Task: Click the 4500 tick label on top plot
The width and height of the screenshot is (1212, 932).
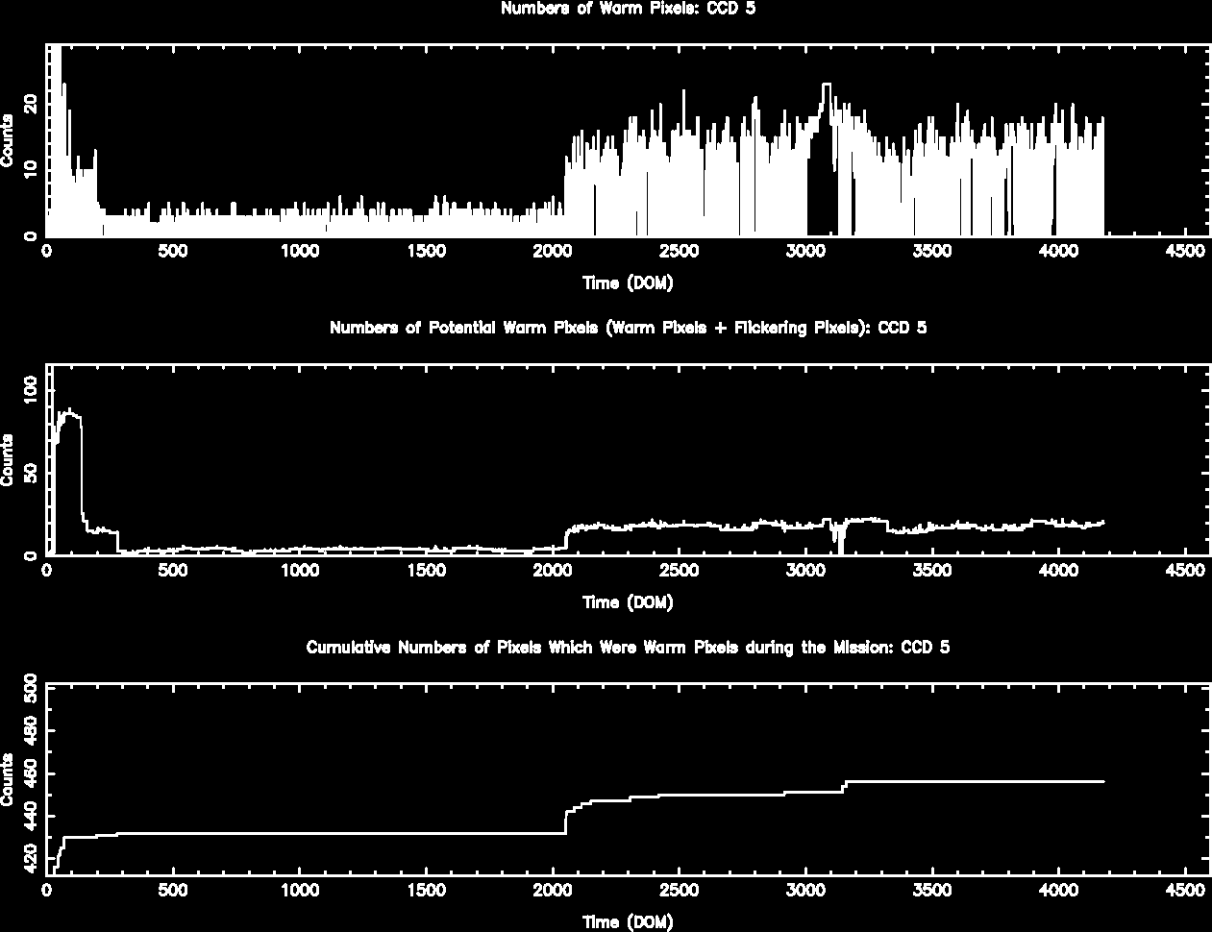Action: click(x=1185, y=251)
